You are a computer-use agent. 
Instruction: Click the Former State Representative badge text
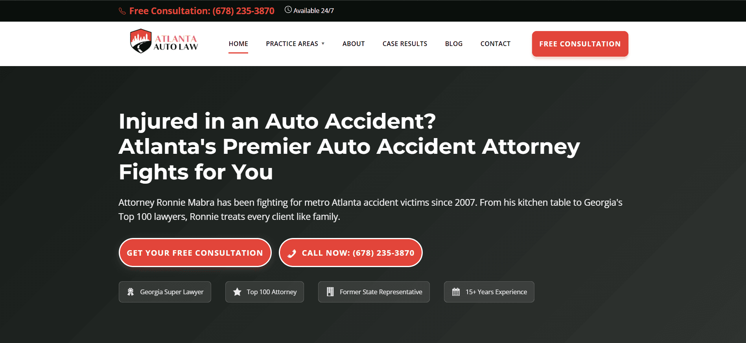pos(381,292)
